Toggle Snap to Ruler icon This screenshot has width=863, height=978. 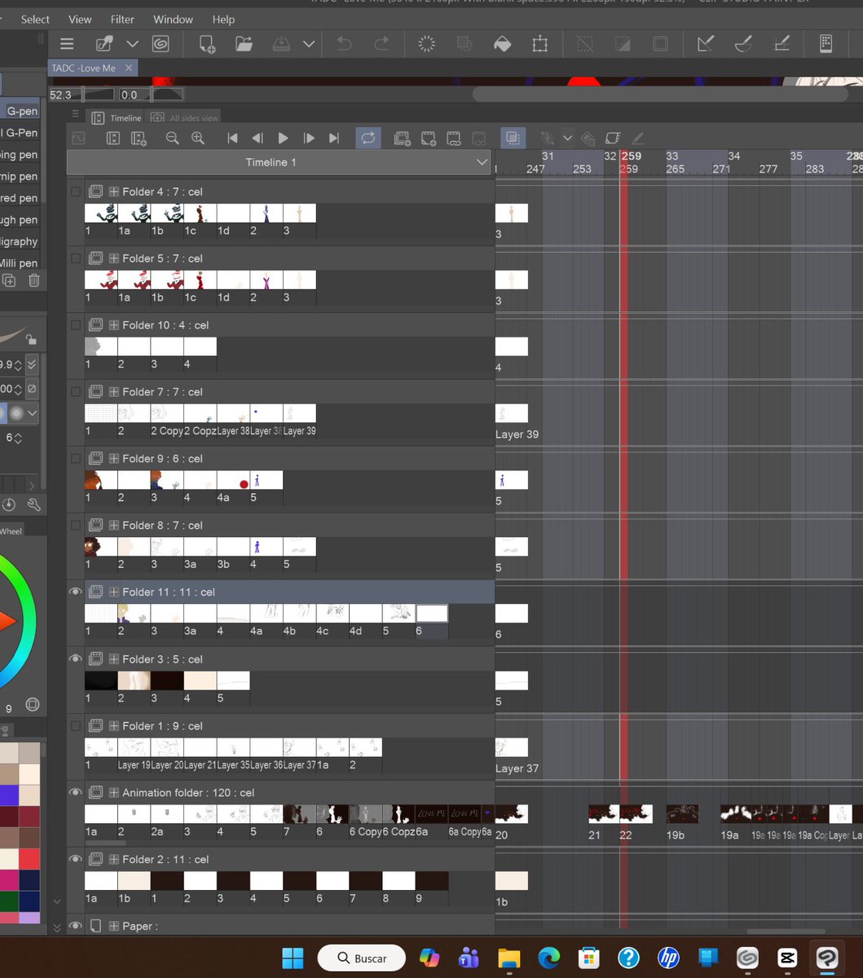[706, 44]
